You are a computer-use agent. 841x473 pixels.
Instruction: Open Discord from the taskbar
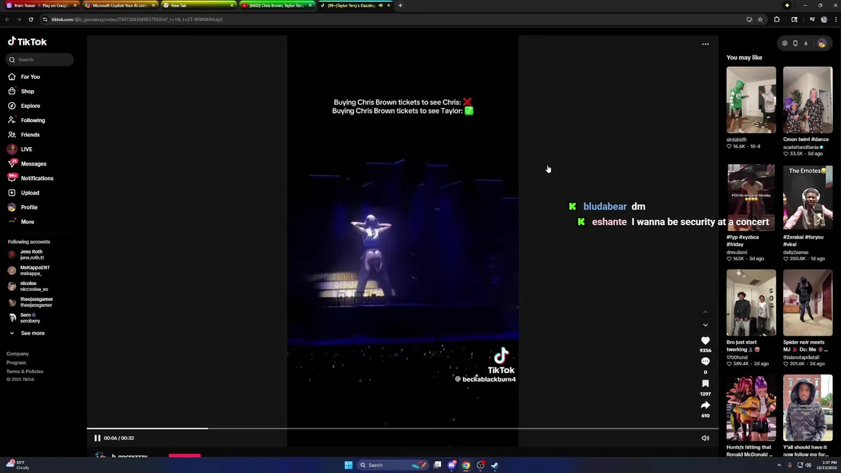click(452, 465)
